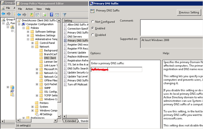Image resolution: width=203 pixels, height=129 pixels.
Task: Click the Up one level folder icon
Action: tap(32, 15)
